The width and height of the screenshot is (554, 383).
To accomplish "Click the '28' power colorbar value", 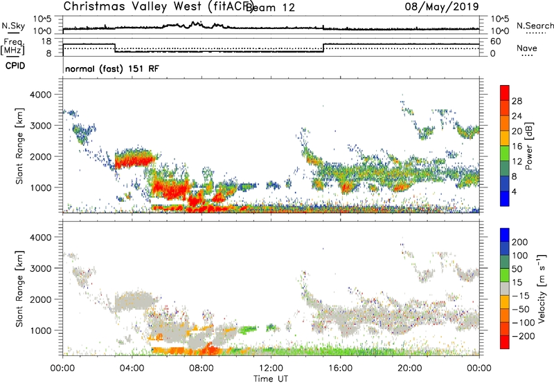I will point(517,101).
